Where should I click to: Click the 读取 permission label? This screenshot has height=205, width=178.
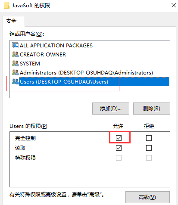[x=20, y=148]
